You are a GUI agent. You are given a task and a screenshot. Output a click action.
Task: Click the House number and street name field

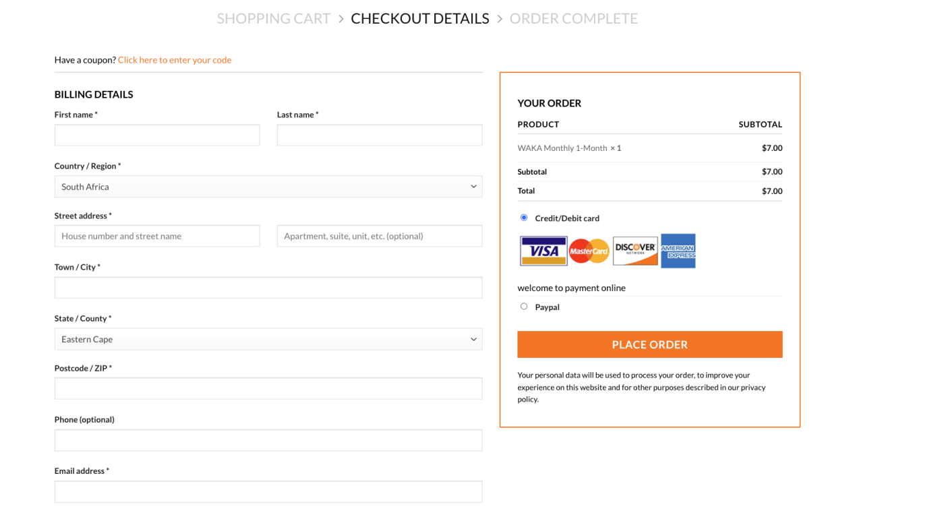click(157, 236)
